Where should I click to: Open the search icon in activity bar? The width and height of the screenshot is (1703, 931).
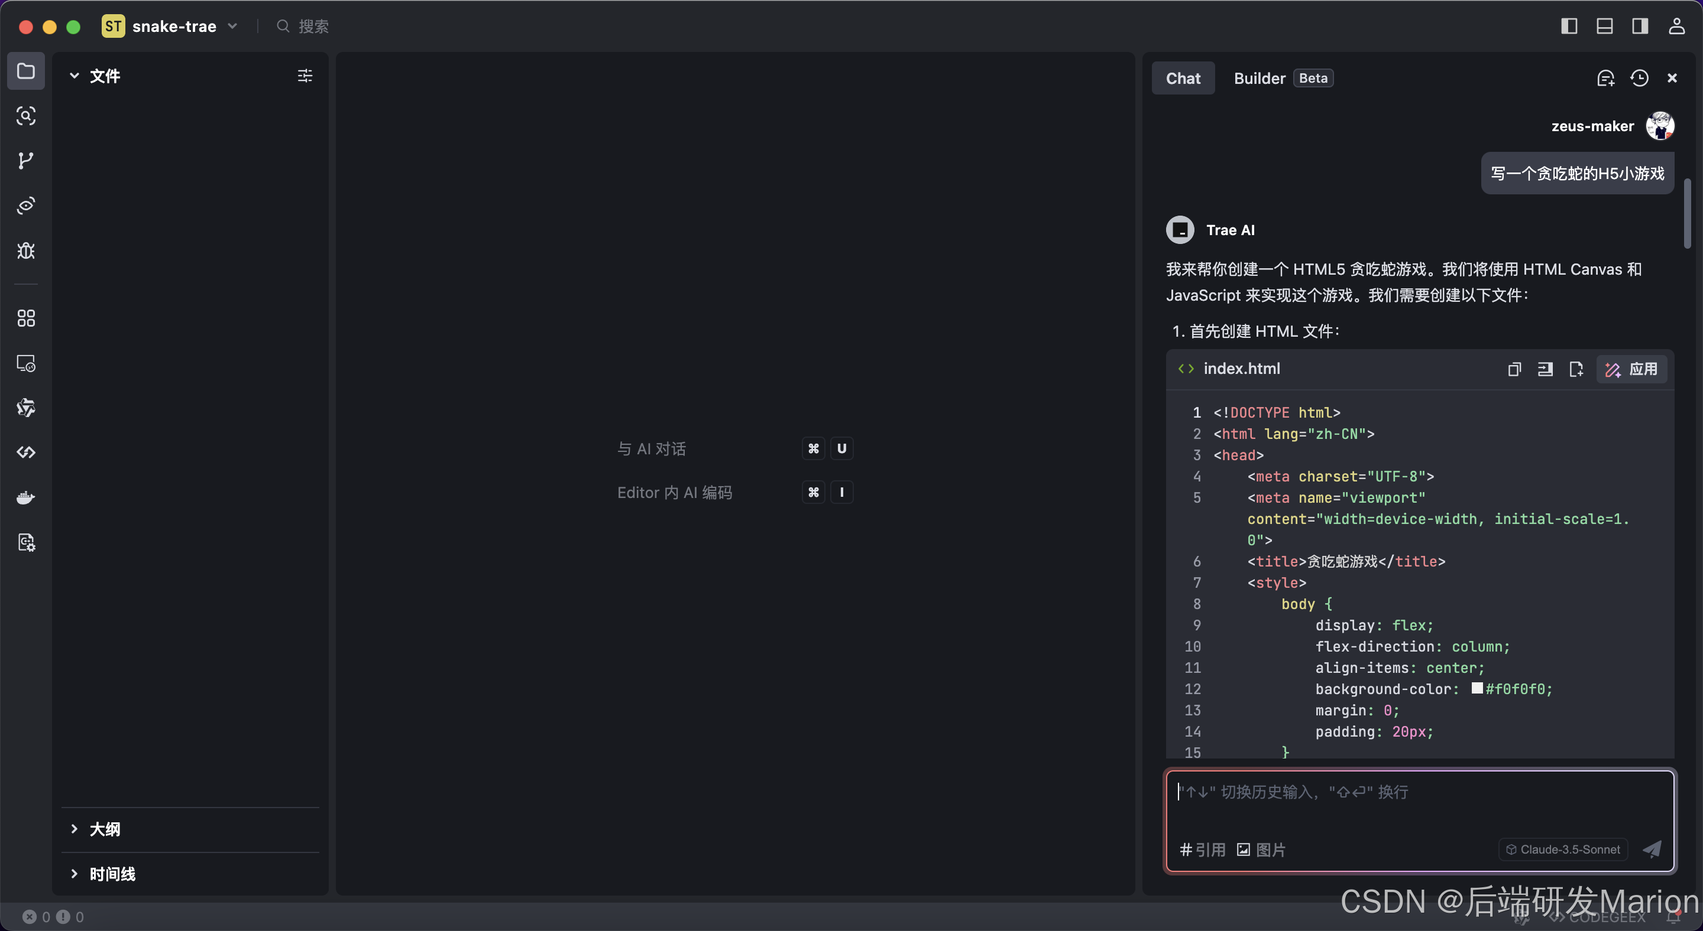tap(26, 116)
